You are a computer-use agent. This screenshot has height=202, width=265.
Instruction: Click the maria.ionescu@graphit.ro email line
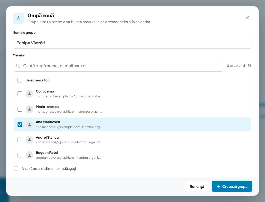[69, 112]
